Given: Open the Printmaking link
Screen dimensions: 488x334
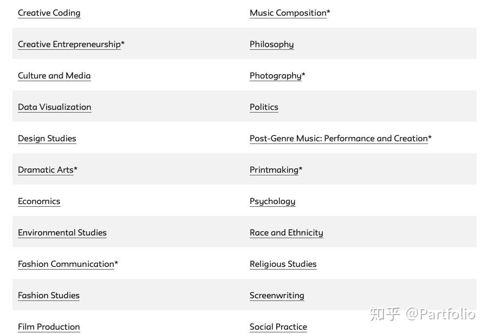Looking at the screenshot, I should pyautogui.click(x=274, y=170).
